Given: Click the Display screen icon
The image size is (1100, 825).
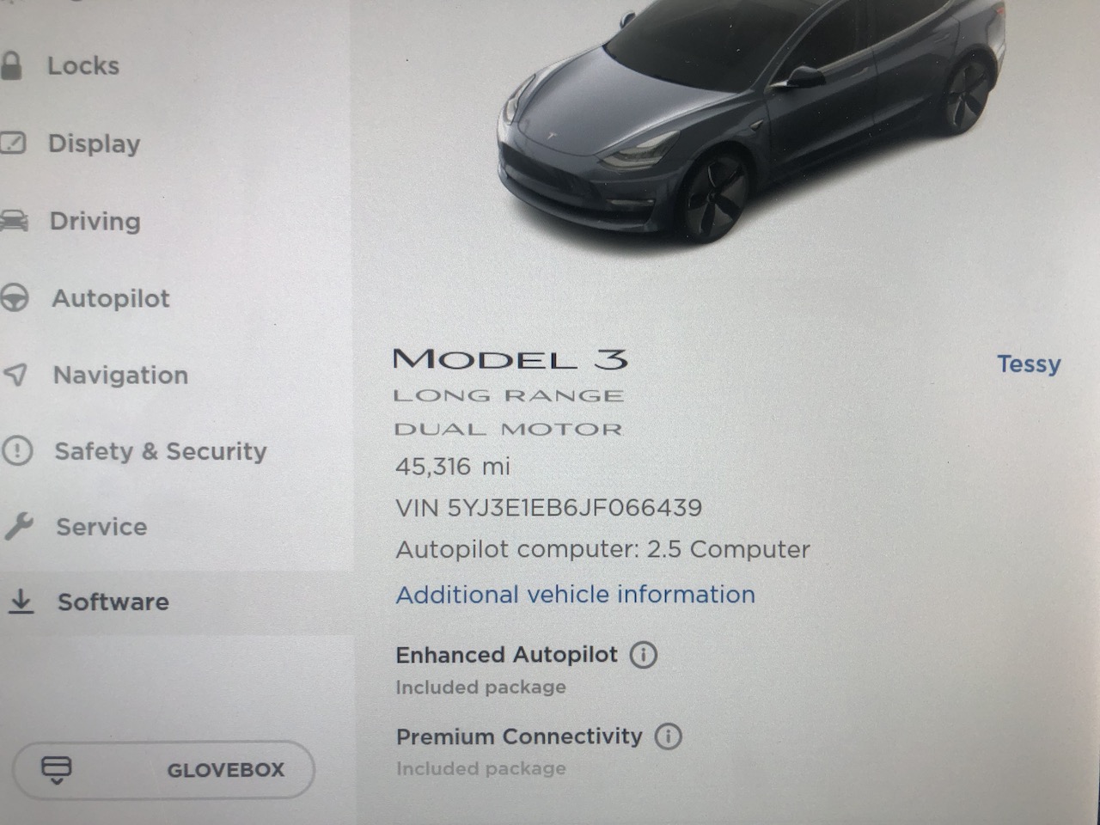Looking at the screenshot, I should point(13,143).
